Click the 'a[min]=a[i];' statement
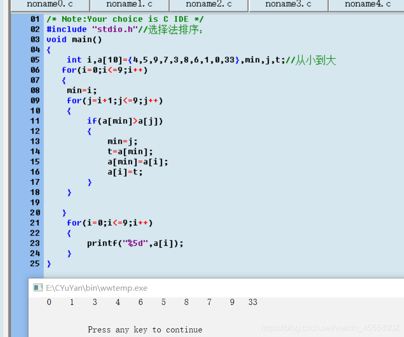 coord(138,162)
